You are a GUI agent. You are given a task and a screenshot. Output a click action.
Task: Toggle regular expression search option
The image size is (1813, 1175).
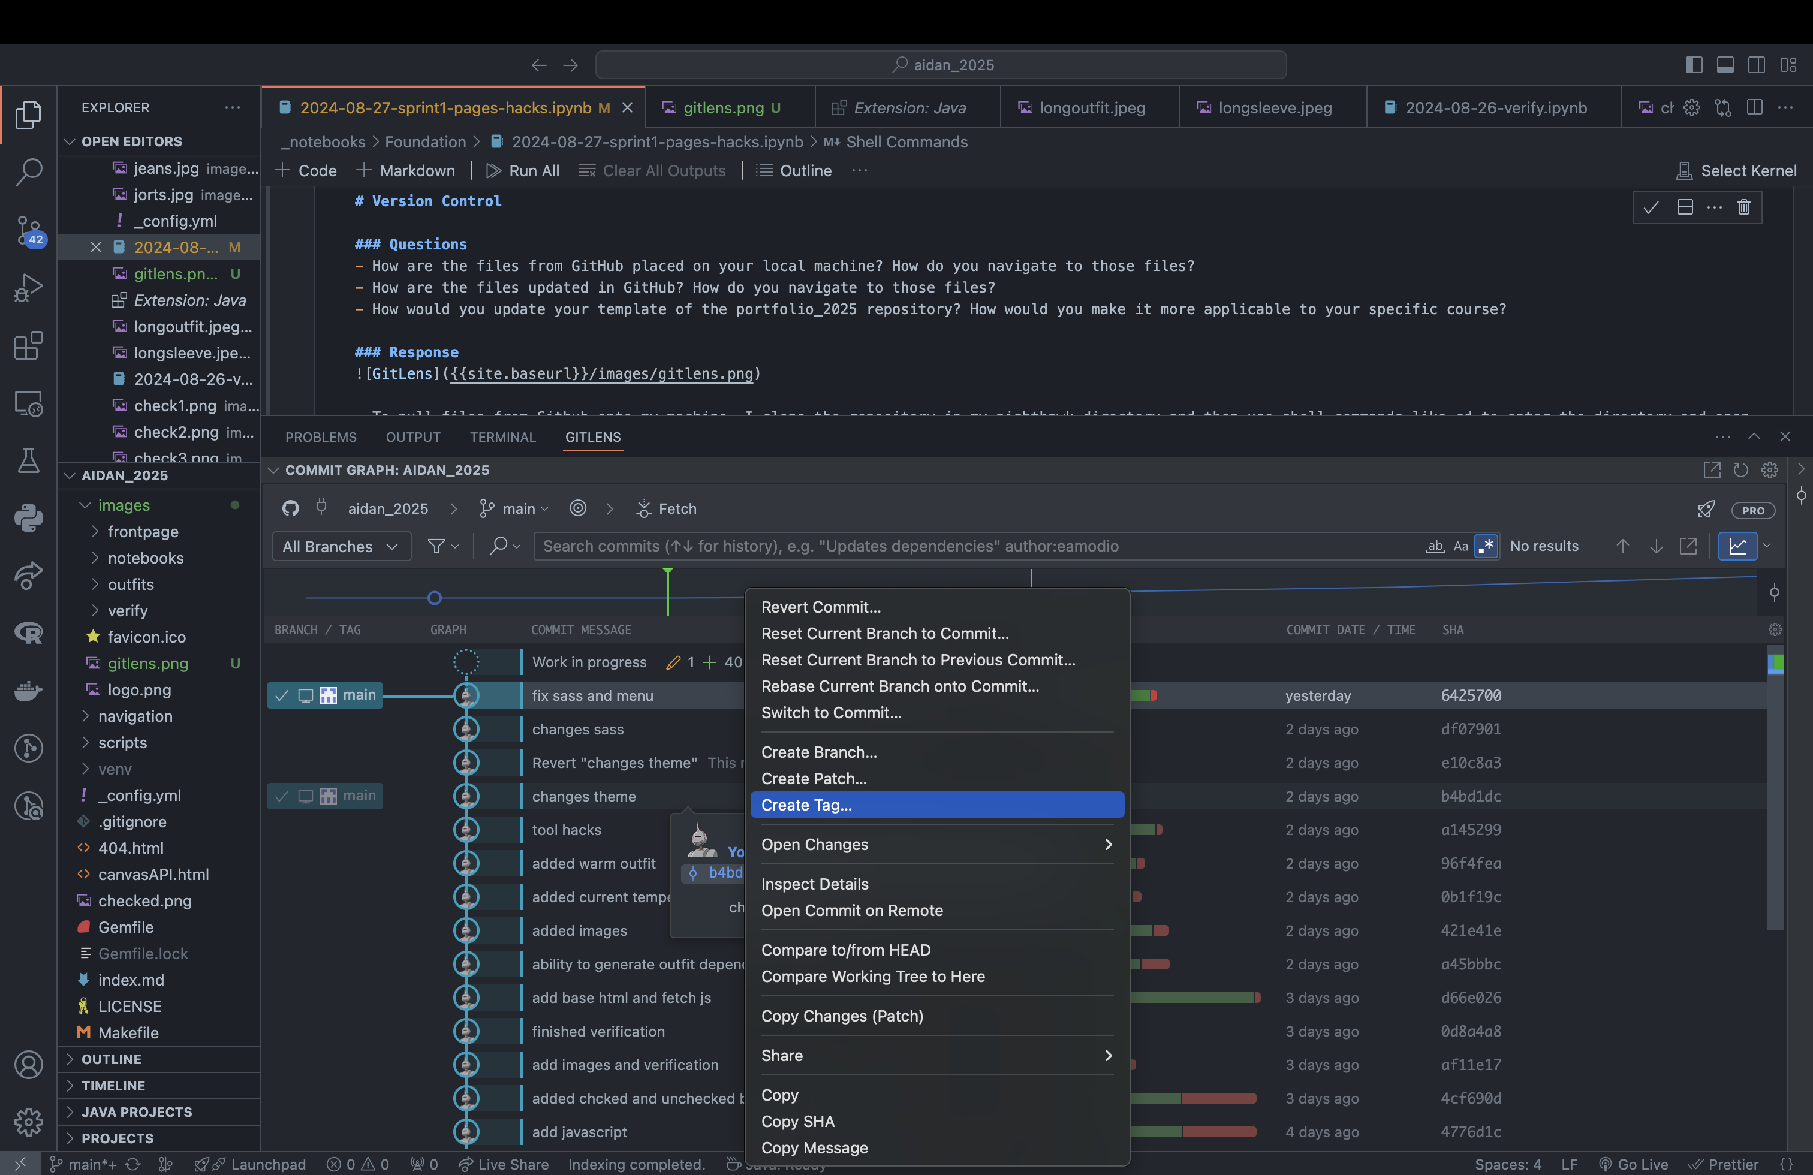tap(1486, 546)
